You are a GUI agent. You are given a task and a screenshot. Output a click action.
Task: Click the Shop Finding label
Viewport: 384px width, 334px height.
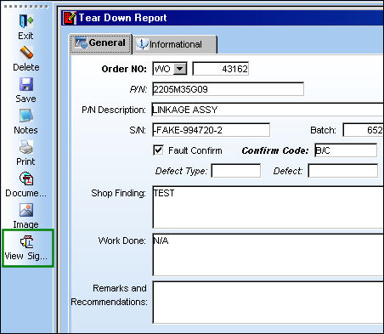click(118, 193)
